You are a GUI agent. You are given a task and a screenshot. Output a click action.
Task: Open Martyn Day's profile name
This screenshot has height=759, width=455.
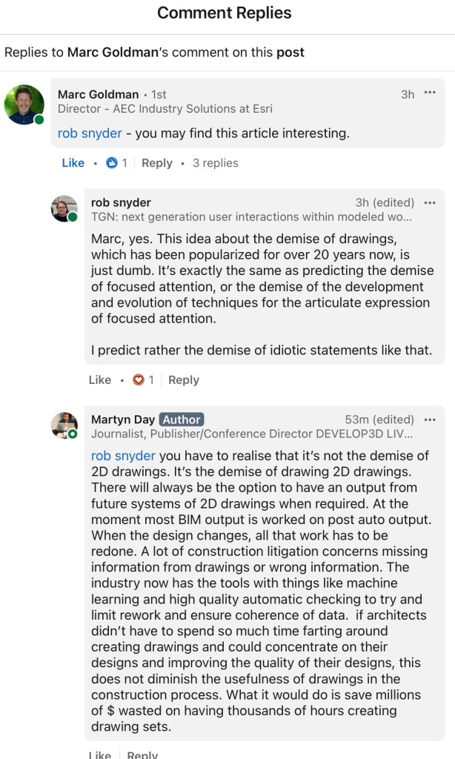(123, 420)
